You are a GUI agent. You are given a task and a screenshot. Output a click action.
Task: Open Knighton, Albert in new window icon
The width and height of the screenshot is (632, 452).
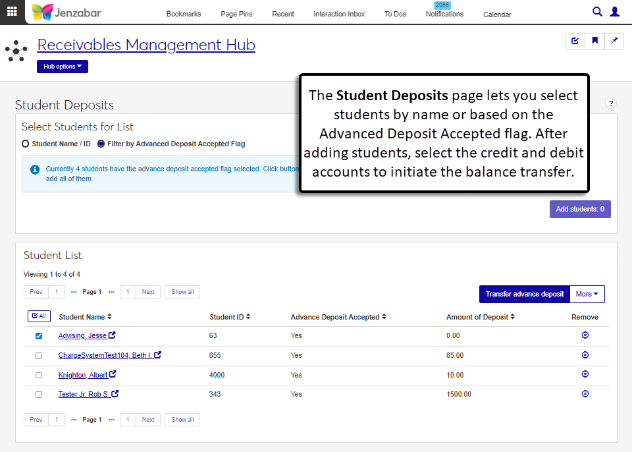click(113, 374)
